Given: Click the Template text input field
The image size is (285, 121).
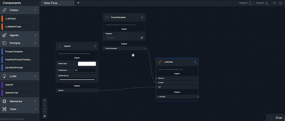Looking at the screenshot, I should point(122,38).
